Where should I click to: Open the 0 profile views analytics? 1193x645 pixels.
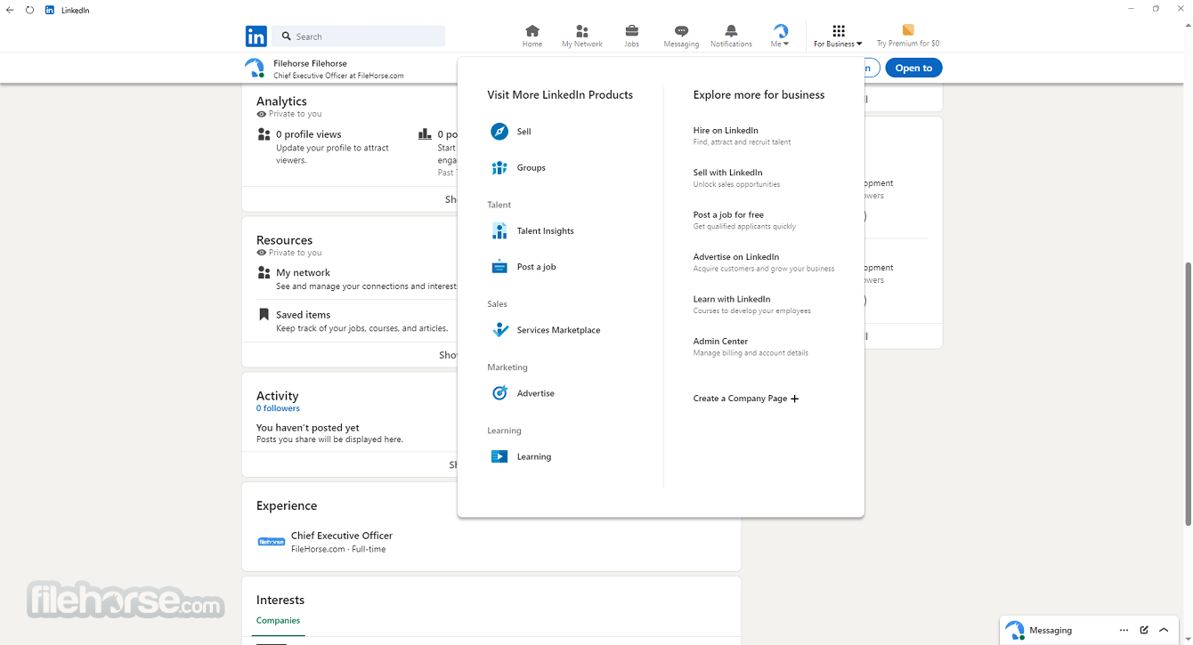coord(308,134)
